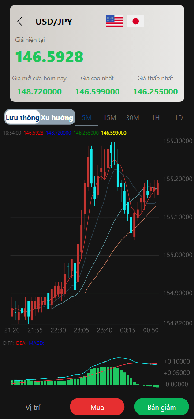Click the DIFF: indicator label

[x=8, y=344]
